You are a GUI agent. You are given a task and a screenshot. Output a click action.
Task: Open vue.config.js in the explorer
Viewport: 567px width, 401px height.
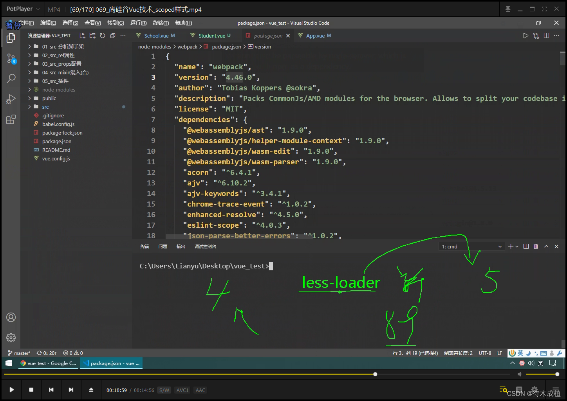tap(56, 158)
